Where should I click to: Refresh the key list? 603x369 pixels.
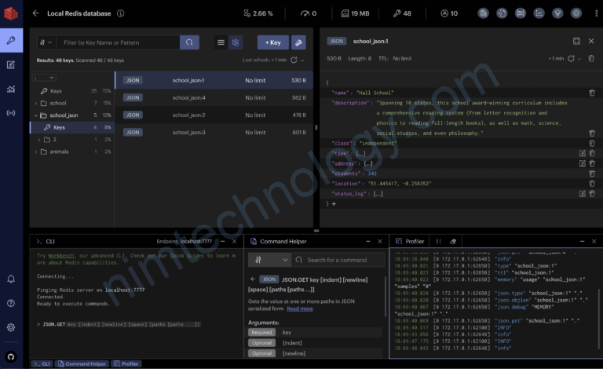(294, 60)
